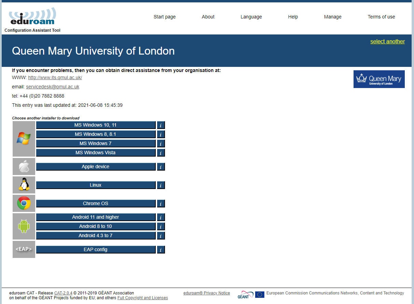This screenshot has height=304, width=414.
Task: Open info icon next to Apple device
Action: 161,167
